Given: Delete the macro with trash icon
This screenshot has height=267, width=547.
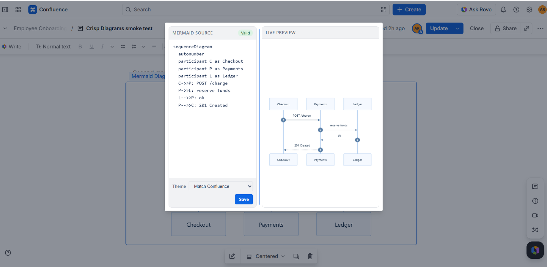Looking at the screenshot, I should 310,256.
